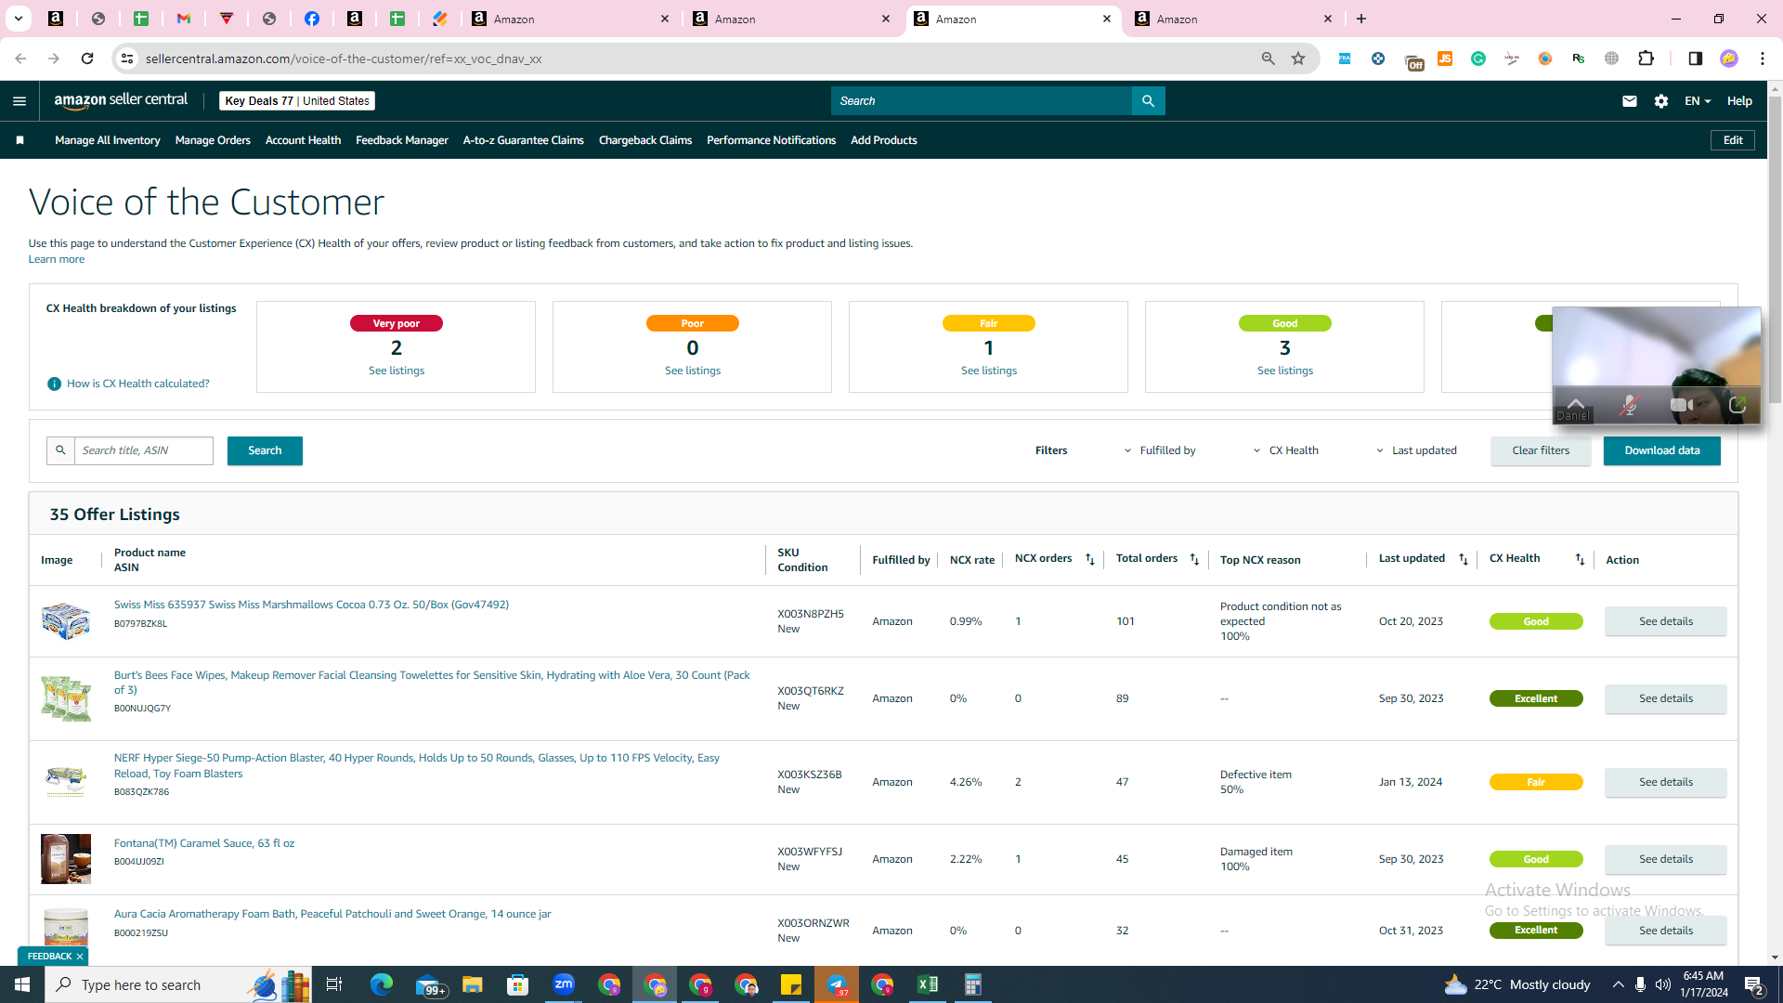1783x1003 pixels.
Task: Sort listings by NCX orders
Action: (1090, 559)
